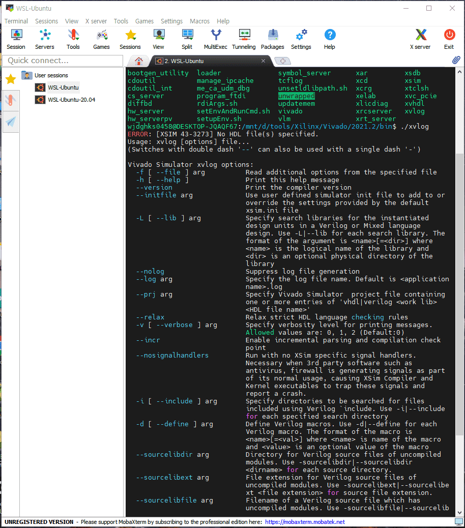This screenshot has width=465, height=528.
Task: Open the mobaxterm.mobatek.net link
Action: (x=305, y=522)
